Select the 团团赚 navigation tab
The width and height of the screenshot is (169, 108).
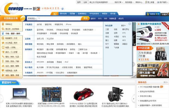tap(72, 14)
